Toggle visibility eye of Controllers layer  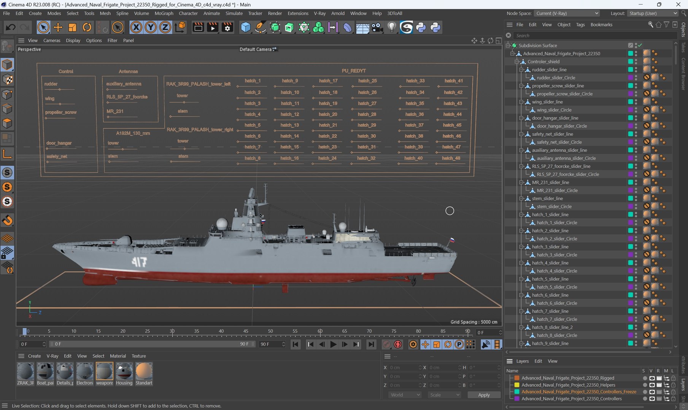coord(652,399)
